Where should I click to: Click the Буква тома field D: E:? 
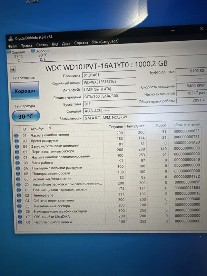(x=110, y=103)
